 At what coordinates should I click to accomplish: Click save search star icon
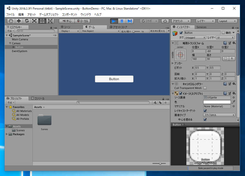(165, 103)
